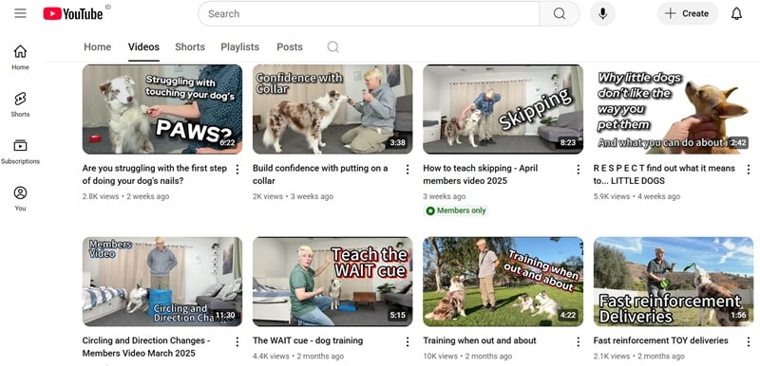Select the Videos tab
Image resolution: width=760 pixels, height=366 pixels.
143,46
